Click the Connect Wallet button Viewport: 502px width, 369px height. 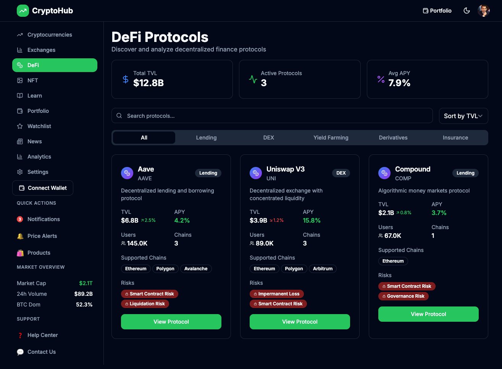point(43,188)
